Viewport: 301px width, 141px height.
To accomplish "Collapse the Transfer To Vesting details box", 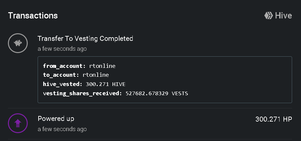I will pos(165,80).
